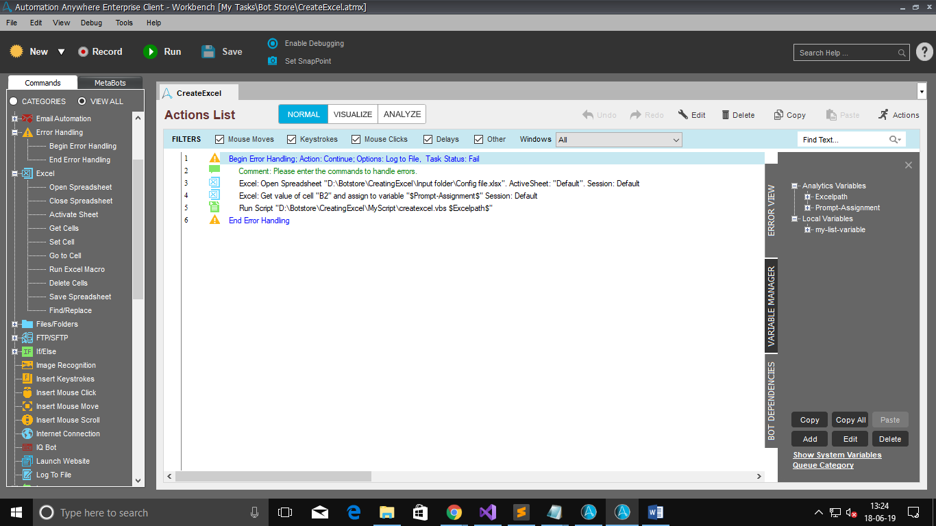
Task: Open the New button dropdown arrow
Action: pos(61,52)
